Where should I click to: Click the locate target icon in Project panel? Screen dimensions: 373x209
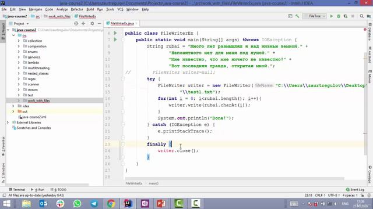point(76,23)
